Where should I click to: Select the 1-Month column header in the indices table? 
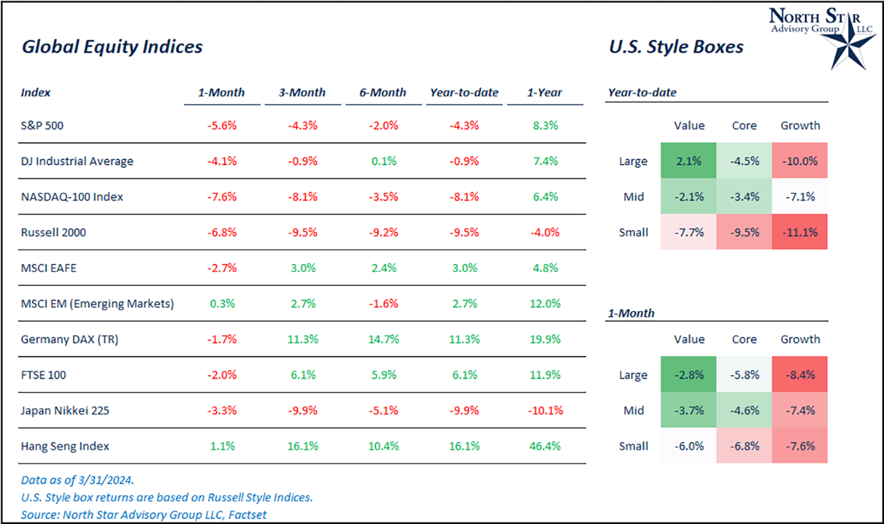point(221,93)
